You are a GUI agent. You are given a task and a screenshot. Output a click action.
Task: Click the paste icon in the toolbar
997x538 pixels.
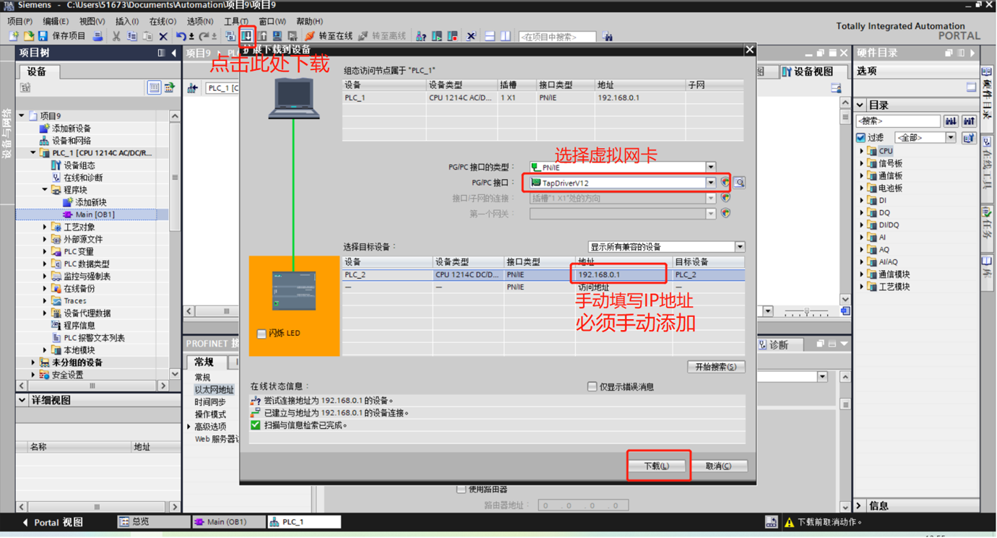coord(147,36)
